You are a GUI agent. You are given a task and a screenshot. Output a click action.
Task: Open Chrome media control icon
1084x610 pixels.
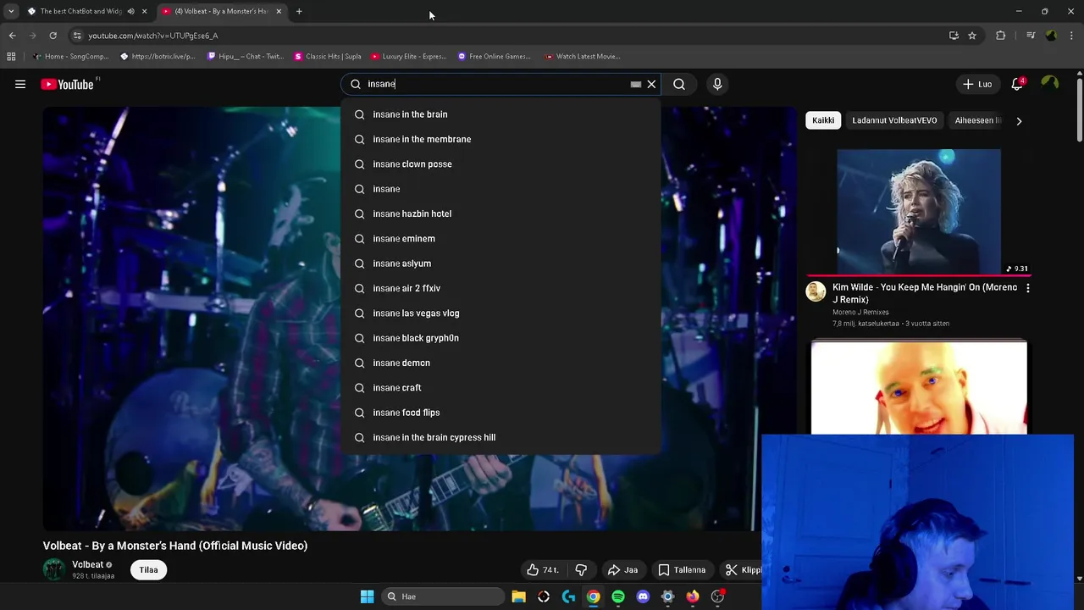coord(1031,36)
